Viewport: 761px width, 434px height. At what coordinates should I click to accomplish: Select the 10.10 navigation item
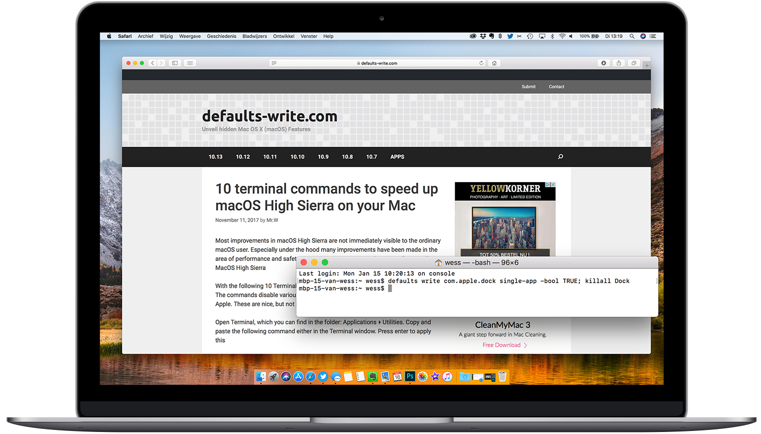297,157
